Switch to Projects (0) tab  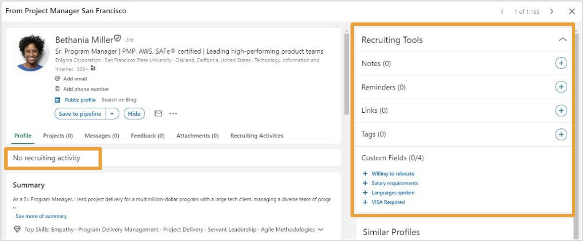pyautogui.click(x=58, y=136)
